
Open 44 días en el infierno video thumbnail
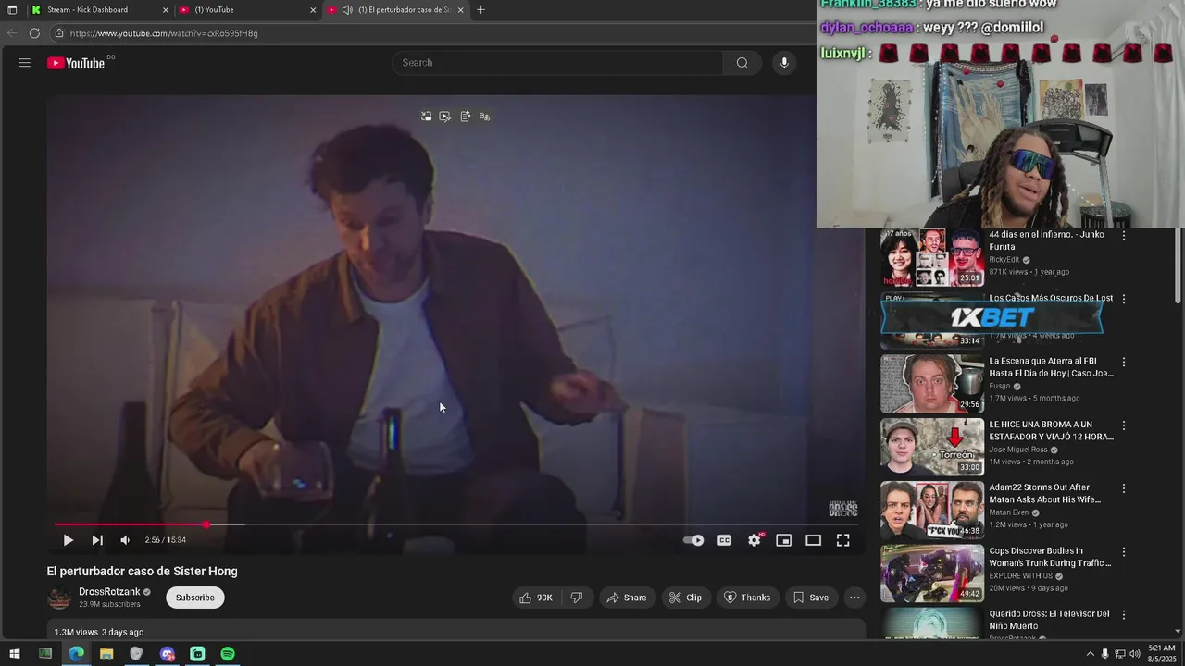(x=932, y=257)
